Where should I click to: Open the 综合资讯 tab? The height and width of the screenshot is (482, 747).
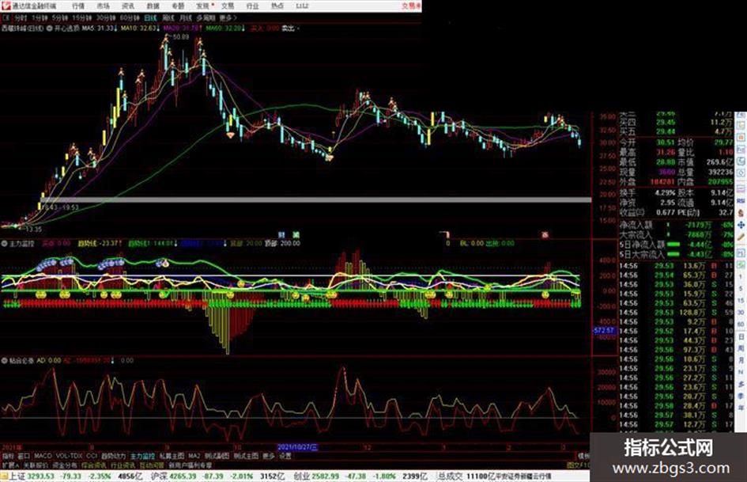click(93, 465)
